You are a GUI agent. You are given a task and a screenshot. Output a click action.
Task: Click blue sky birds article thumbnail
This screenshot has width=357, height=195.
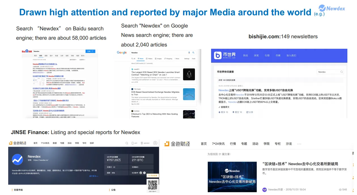click(189, 94)
